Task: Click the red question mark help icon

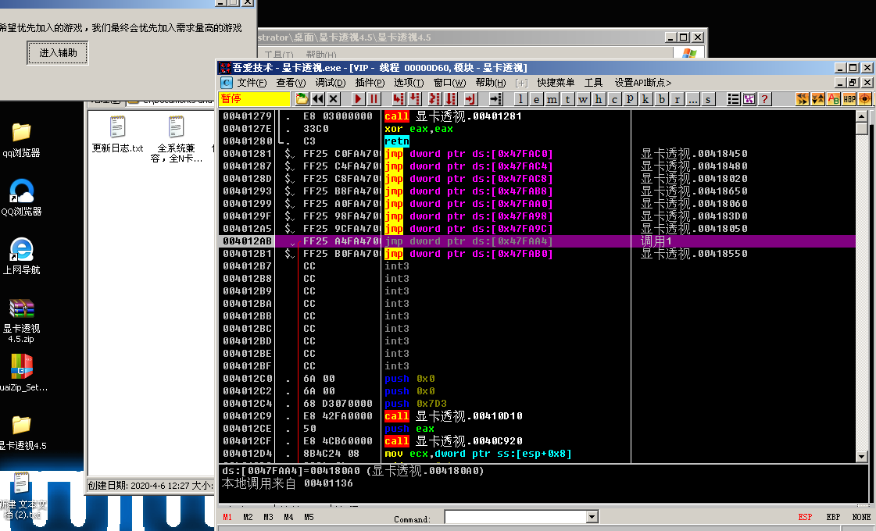Action: [765, 99]
